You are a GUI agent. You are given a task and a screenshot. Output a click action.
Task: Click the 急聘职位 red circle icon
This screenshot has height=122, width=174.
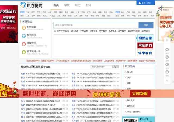pyautogui.click(x=24, y=44)
